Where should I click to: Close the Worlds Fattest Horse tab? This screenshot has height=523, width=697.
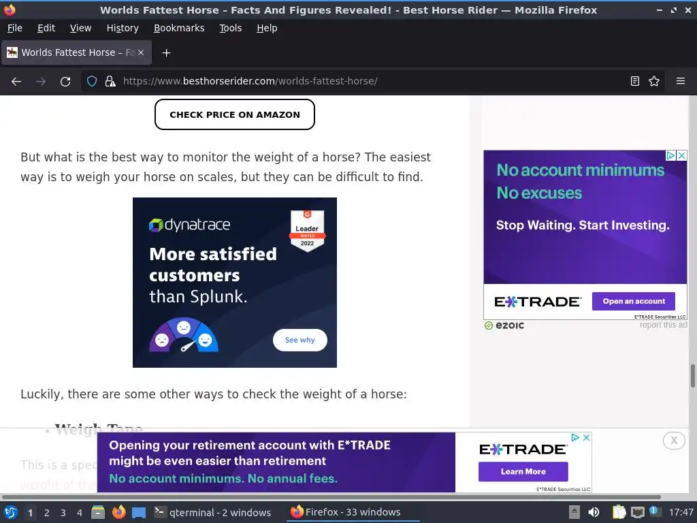(x=141, y=52)
